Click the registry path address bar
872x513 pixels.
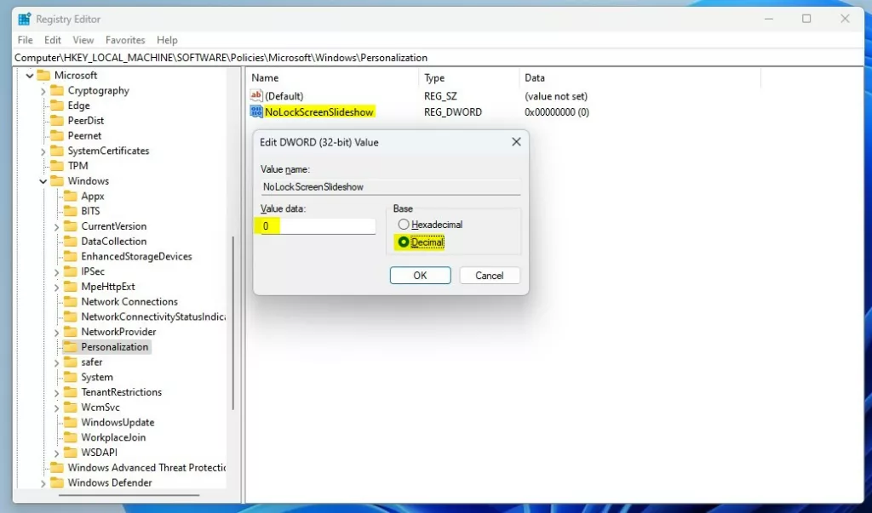click(438, 58)
